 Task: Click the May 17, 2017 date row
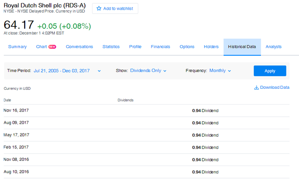146,135
